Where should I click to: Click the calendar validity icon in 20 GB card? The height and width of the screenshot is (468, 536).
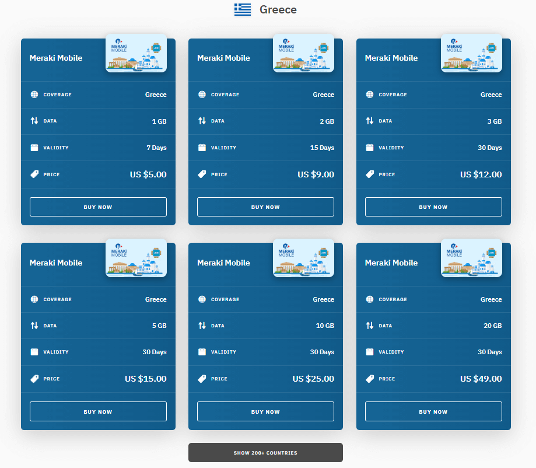tap(370, 352)
